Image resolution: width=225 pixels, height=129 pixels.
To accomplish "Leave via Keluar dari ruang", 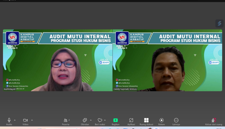I will click(214, 121).
